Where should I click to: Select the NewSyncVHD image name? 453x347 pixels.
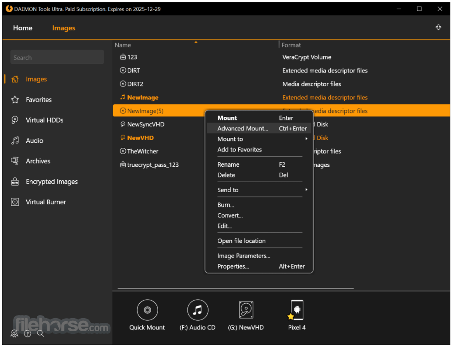coord(146,124)
